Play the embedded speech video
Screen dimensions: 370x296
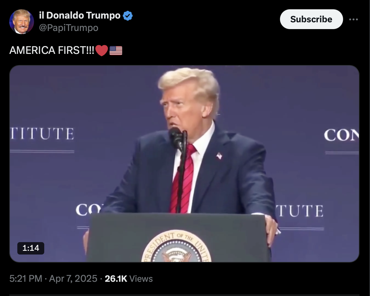pyautogui.click(x=184, y=164)
